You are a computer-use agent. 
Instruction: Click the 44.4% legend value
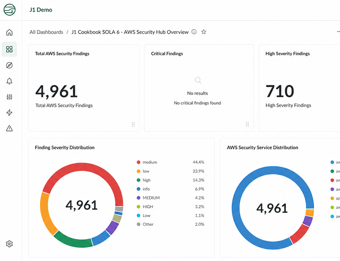198,162
